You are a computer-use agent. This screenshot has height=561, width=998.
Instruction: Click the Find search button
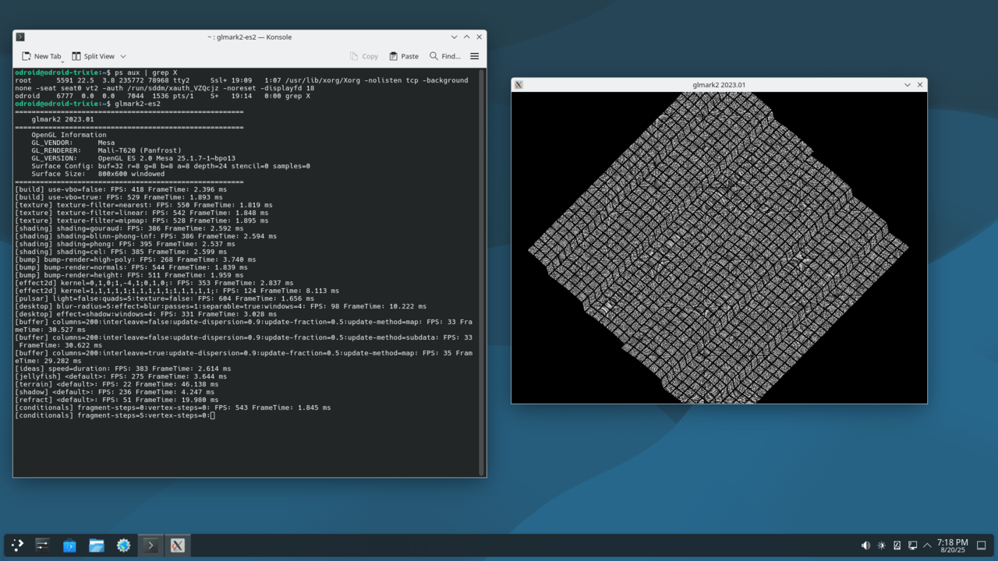tap(444, 56)
